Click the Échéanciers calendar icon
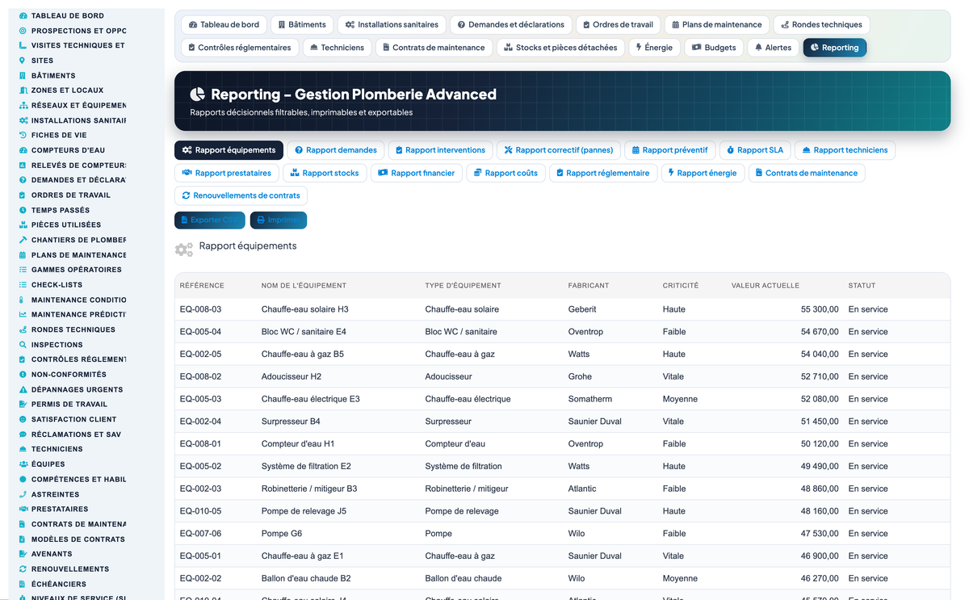The height and width of the screenshot is (600, 969). pos(23,584)
